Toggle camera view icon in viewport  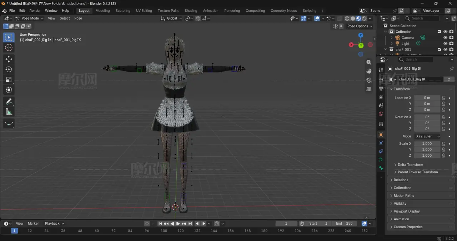tap(369, 80)
